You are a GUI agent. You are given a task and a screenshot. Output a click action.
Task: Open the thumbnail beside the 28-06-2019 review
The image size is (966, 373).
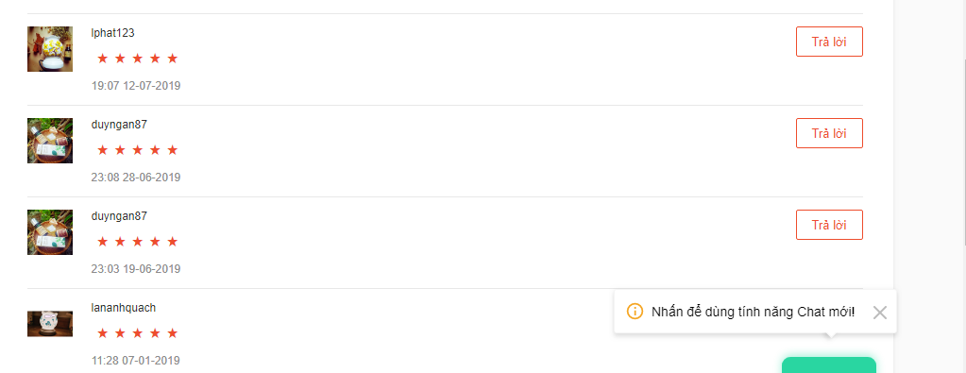(50, 141)
